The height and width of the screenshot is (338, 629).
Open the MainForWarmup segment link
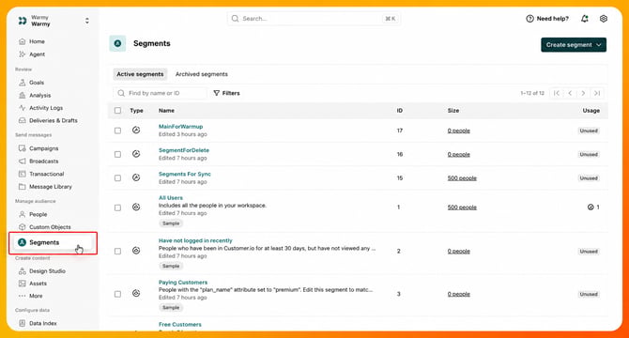[x=180, y=127]
